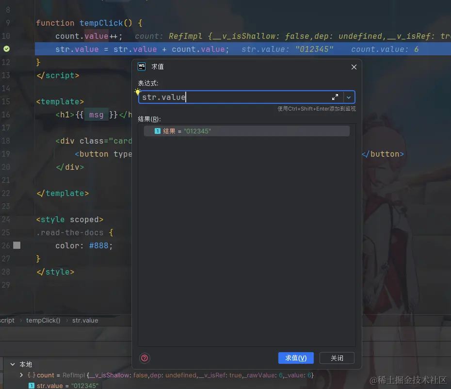Open the #888 color swatch in gutter
The width and height of the screenshot is (451, 389).
[16, 245]
